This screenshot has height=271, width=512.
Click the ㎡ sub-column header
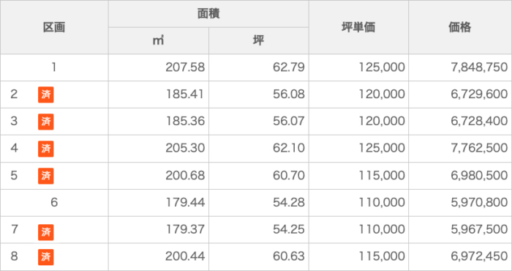159,41
